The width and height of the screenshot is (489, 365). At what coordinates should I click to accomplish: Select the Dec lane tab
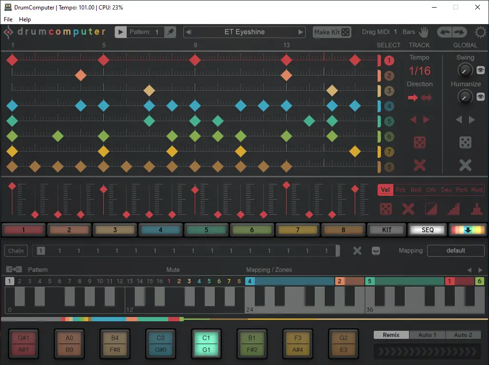(x=446, y=190)
